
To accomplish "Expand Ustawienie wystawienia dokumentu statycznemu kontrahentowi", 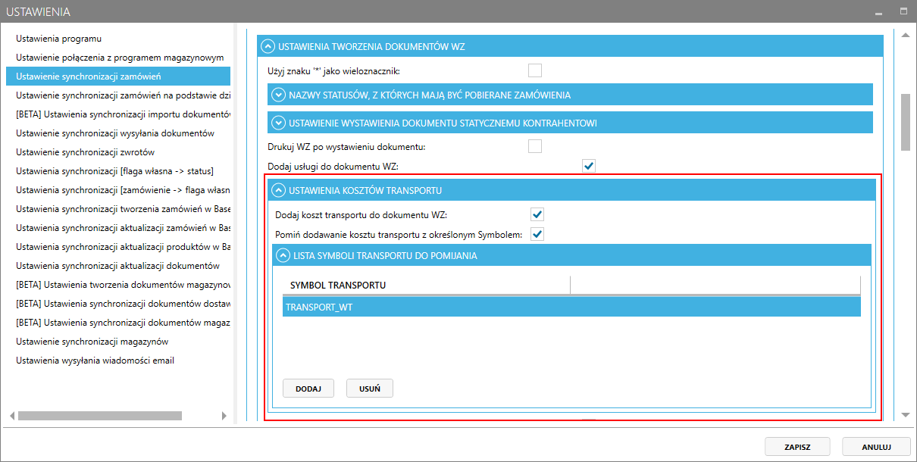I will coord(278,123).
